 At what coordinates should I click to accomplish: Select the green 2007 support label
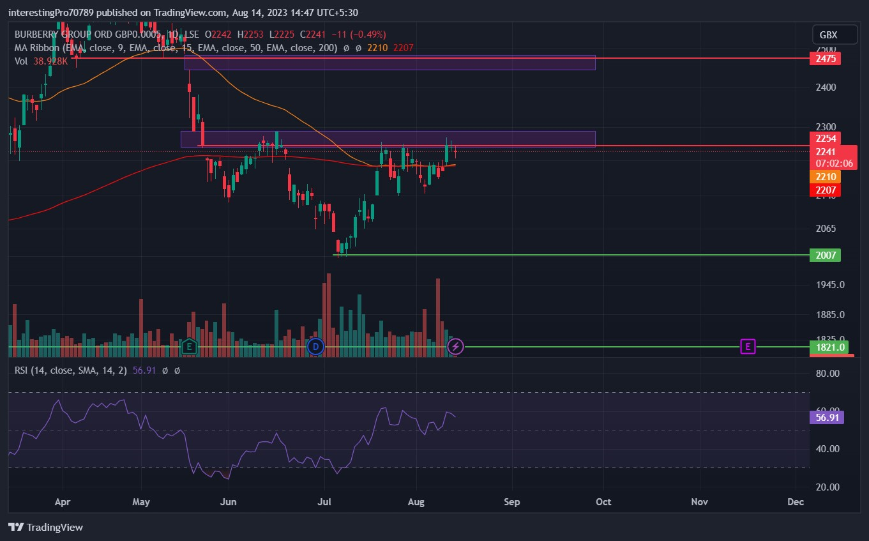tap(824, 255)
